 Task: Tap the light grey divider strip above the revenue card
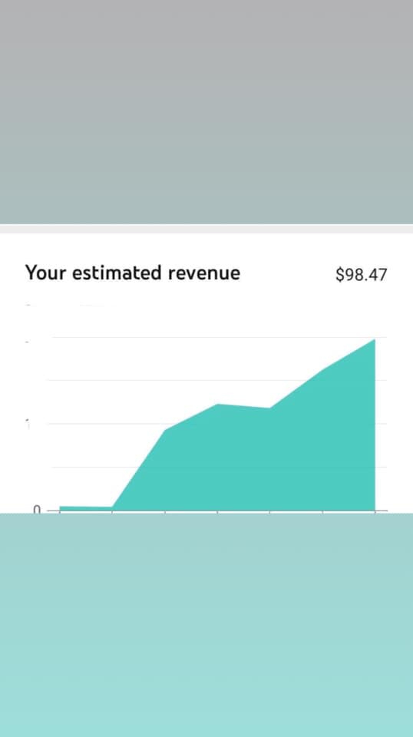click(206, 229)
